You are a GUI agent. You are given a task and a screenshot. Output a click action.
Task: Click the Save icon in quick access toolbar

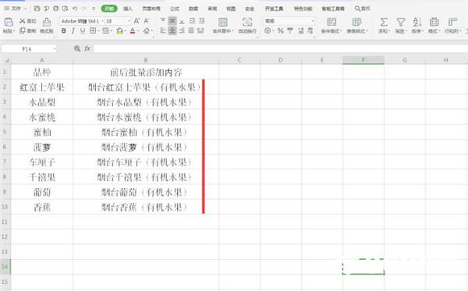pyautogui.click(x=37, y=9)
